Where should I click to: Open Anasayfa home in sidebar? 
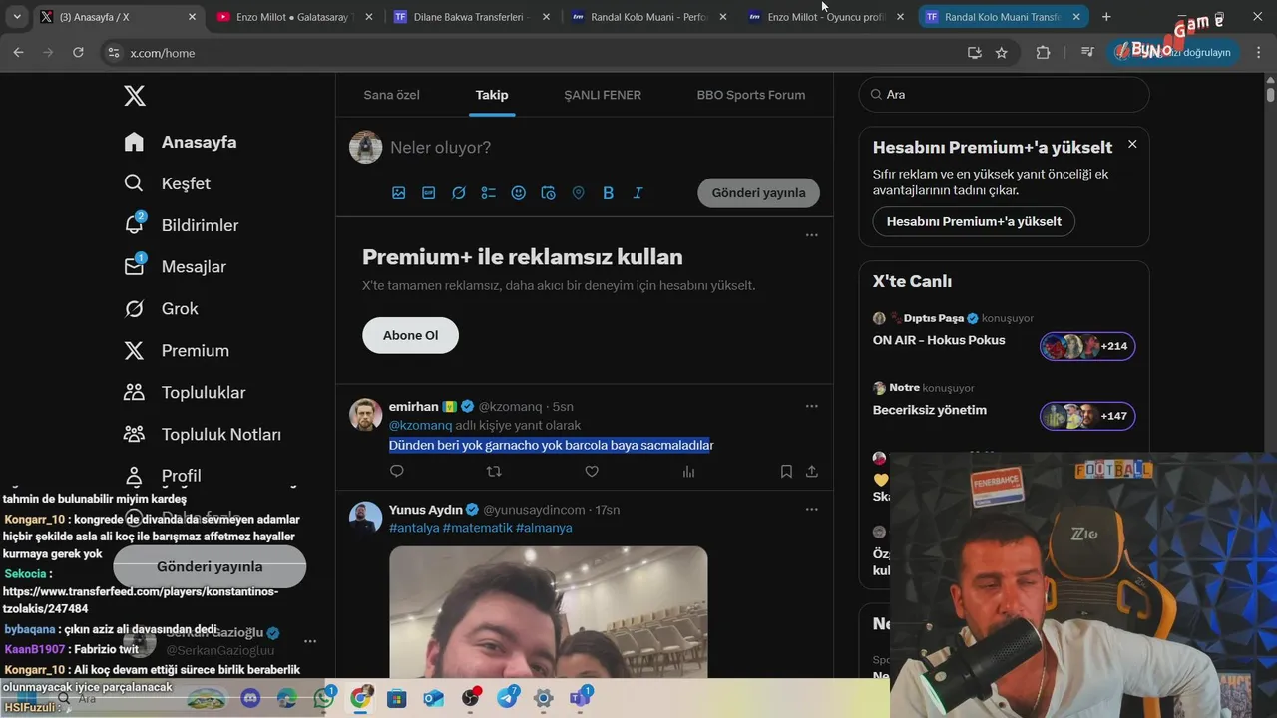click(181, 142)
